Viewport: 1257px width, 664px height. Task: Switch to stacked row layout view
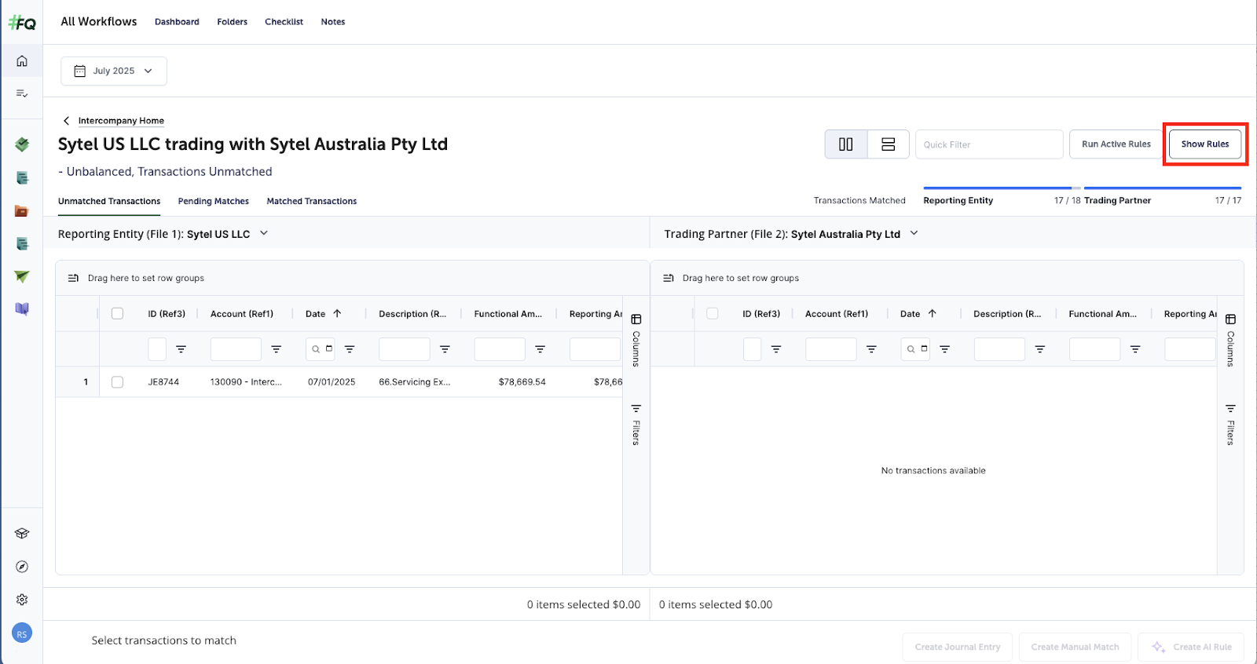[x=888, y=144]
